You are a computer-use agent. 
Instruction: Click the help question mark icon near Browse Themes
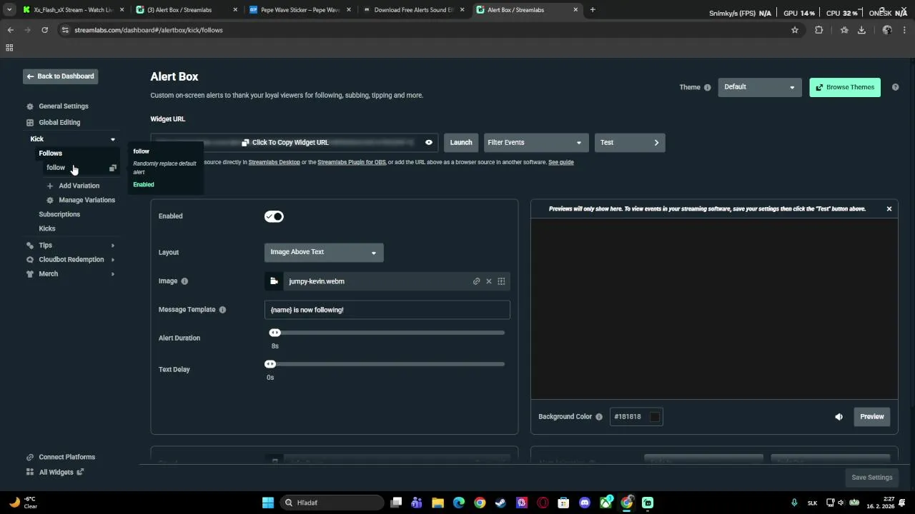[895, 87]
